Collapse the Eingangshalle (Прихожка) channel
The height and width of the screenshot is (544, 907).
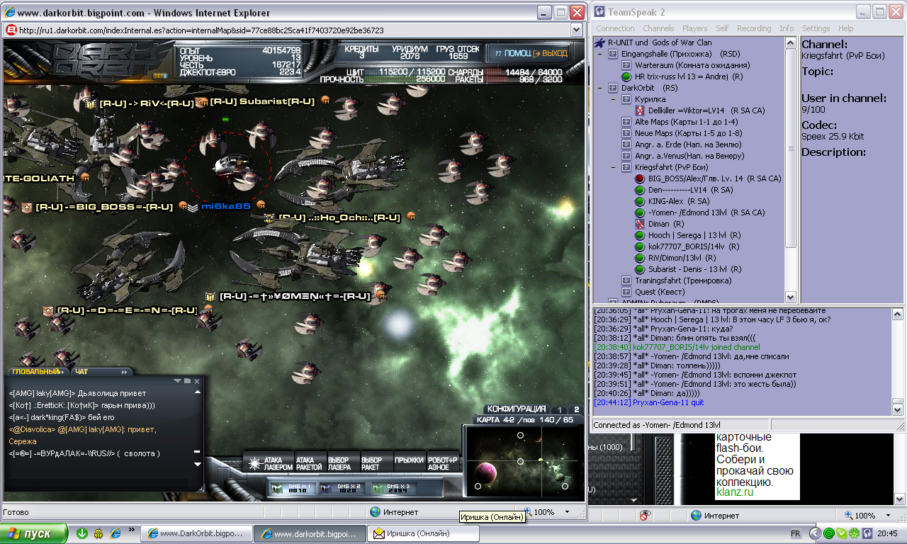[599, 54]
